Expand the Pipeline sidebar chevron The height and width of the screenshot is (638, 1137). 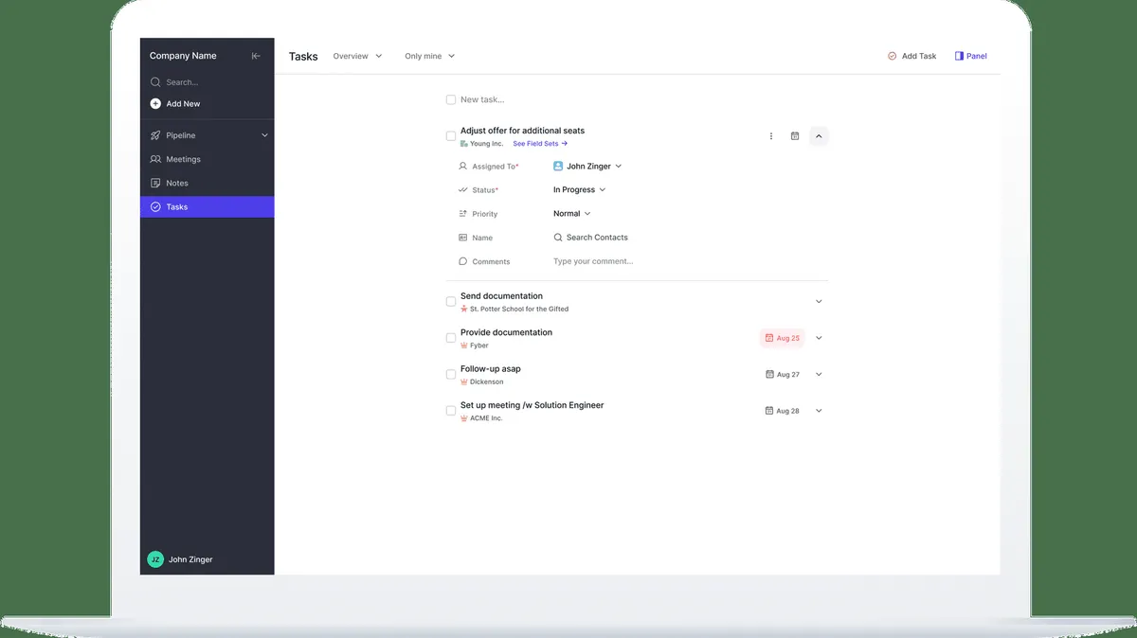click(x=264, y=135)
